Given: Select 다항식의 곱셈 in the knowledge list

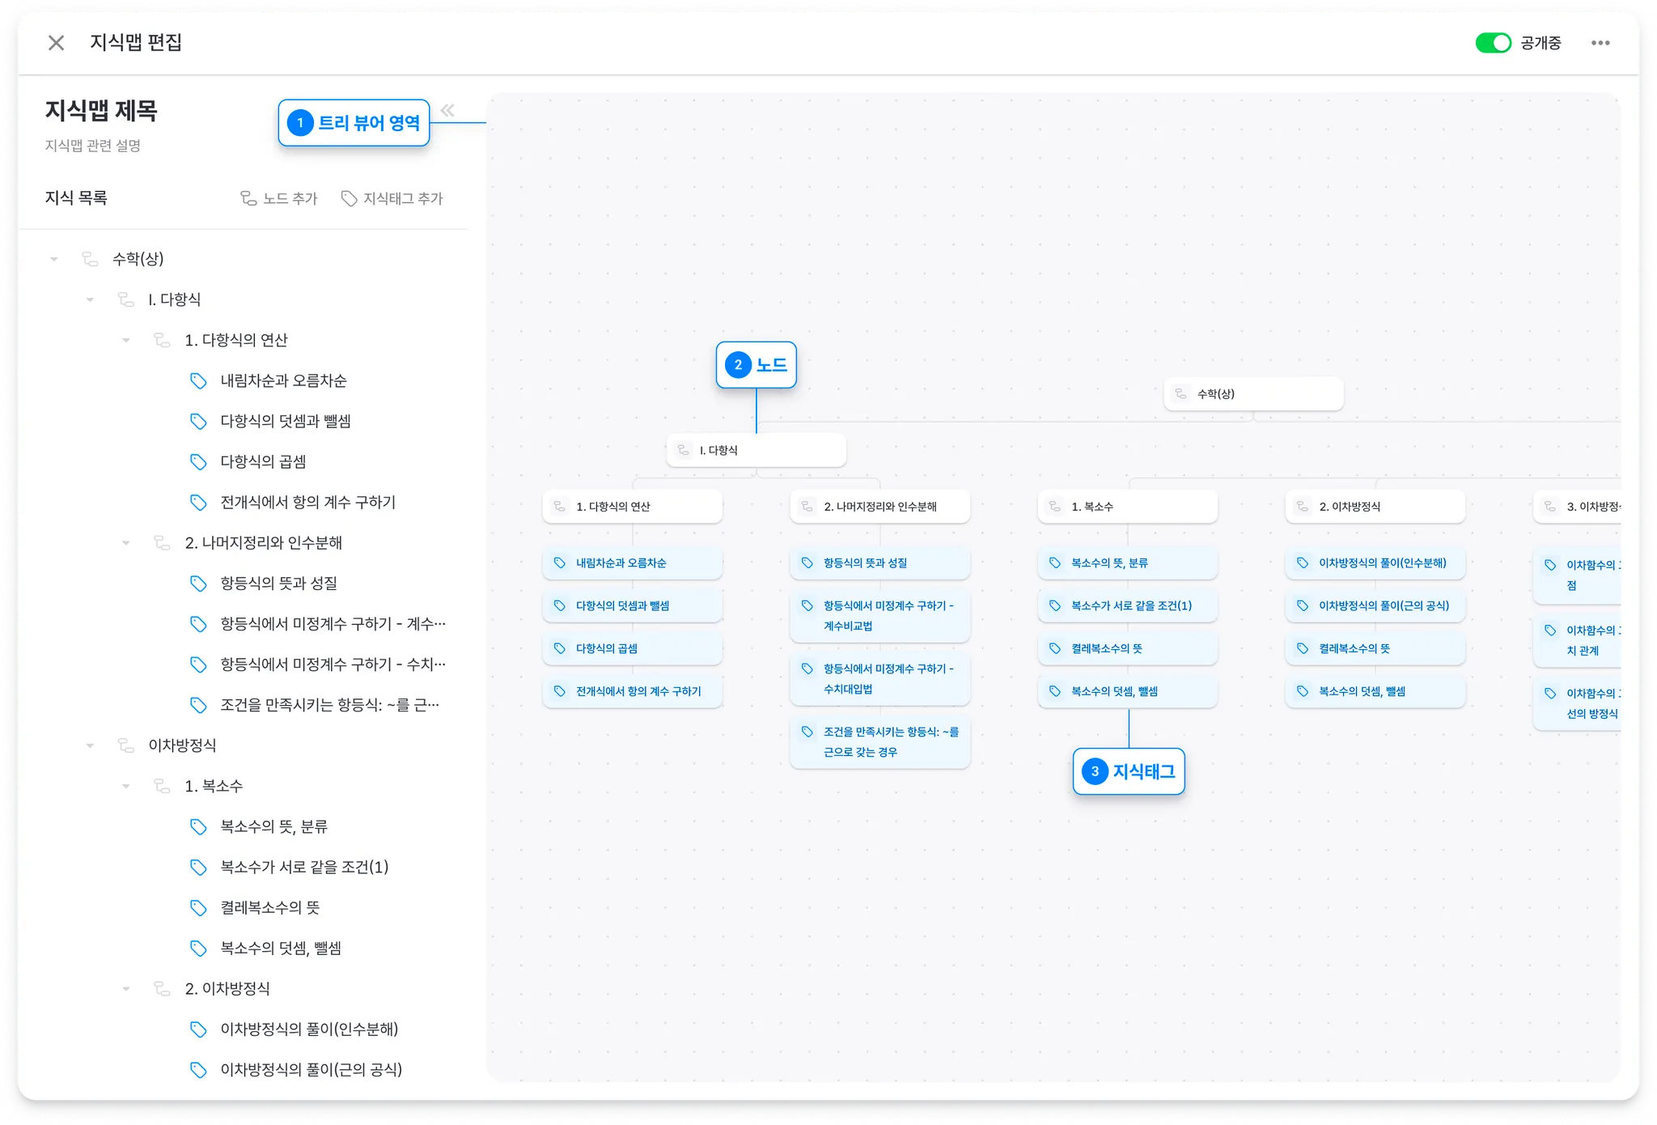Looking at the screenshot, I should [263, 461].
